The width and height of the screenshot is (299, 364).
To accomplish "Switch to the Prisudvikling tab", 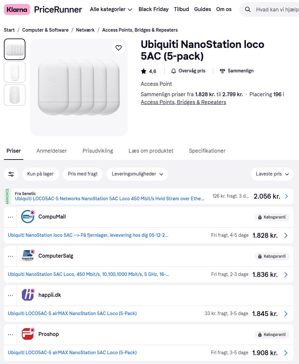I will [98, 151].
